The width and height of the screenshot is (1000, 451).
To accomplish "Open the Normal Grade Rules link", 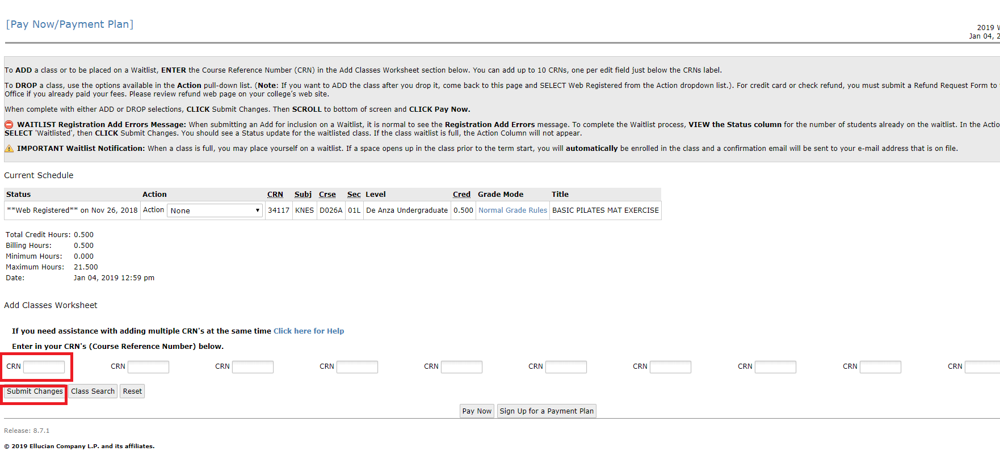I will coord(512,210).
